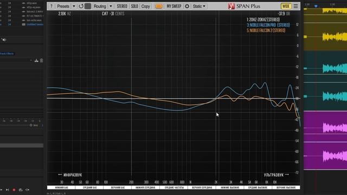Select the highlighted Untitled Session file row
This screenshot has width=347, height=195.
point(22,24)
